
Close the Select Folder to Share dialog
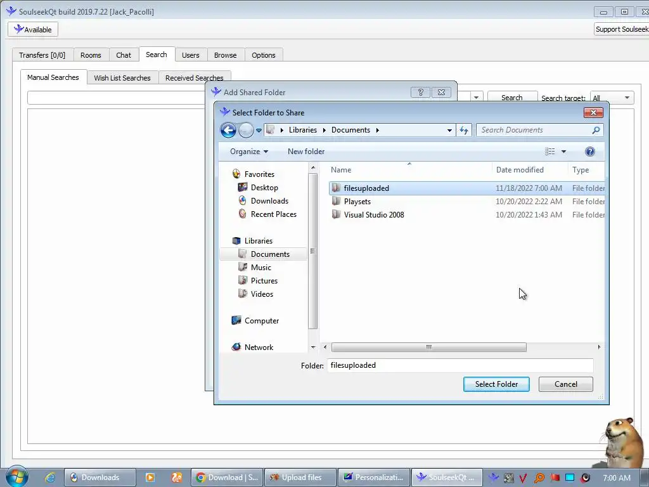click(593, 113)
